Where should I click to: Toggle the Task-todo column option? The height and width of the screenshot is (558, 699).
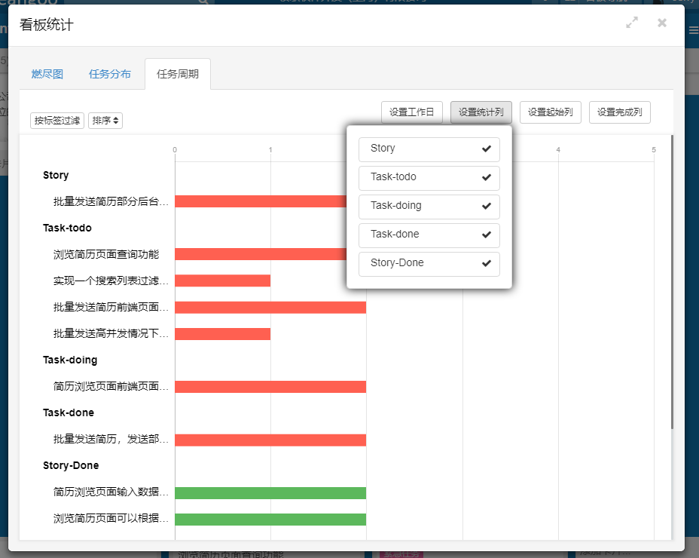coord(429,178)
